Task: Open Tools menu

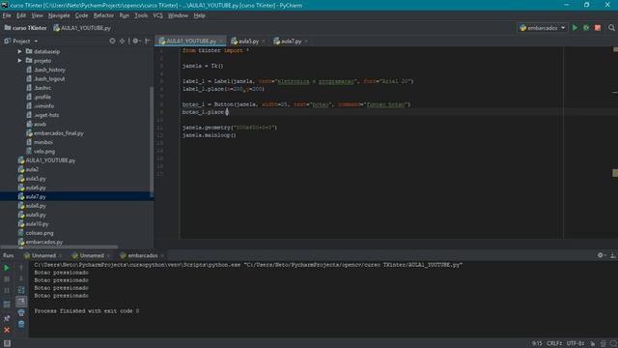Action: coord(141,15)
